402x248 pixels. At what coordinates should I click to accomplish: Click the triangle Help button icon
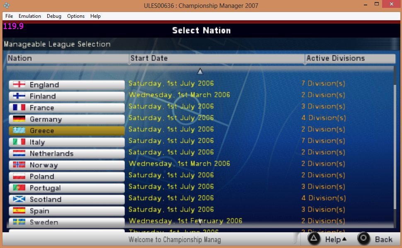[x=314, y=239]
